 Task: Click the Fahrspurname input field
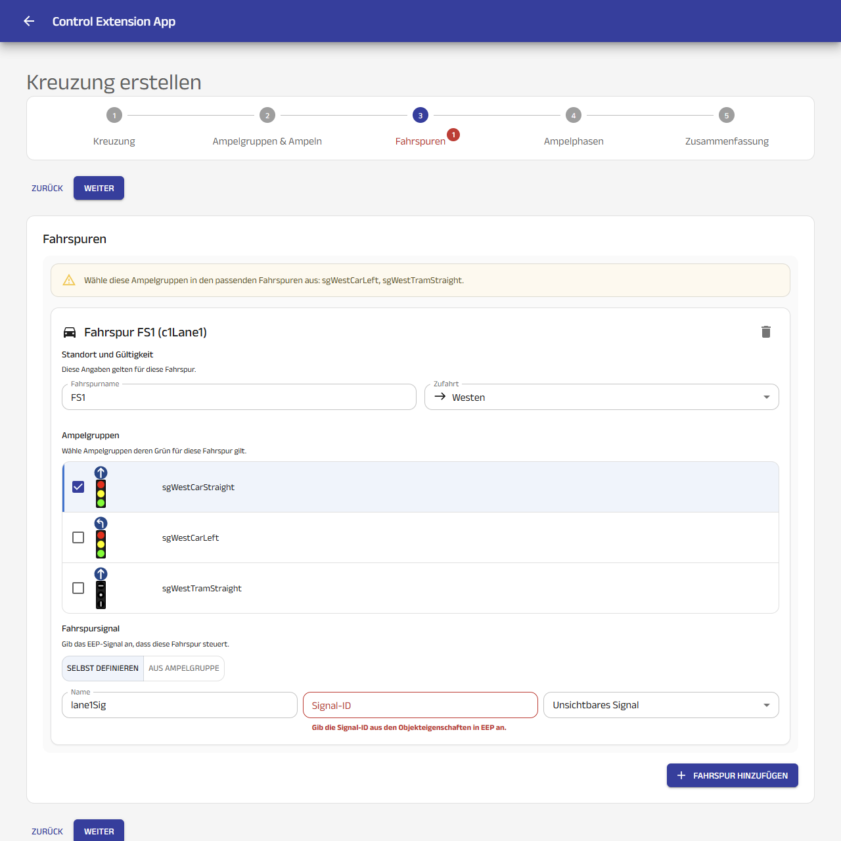point(239,397)
